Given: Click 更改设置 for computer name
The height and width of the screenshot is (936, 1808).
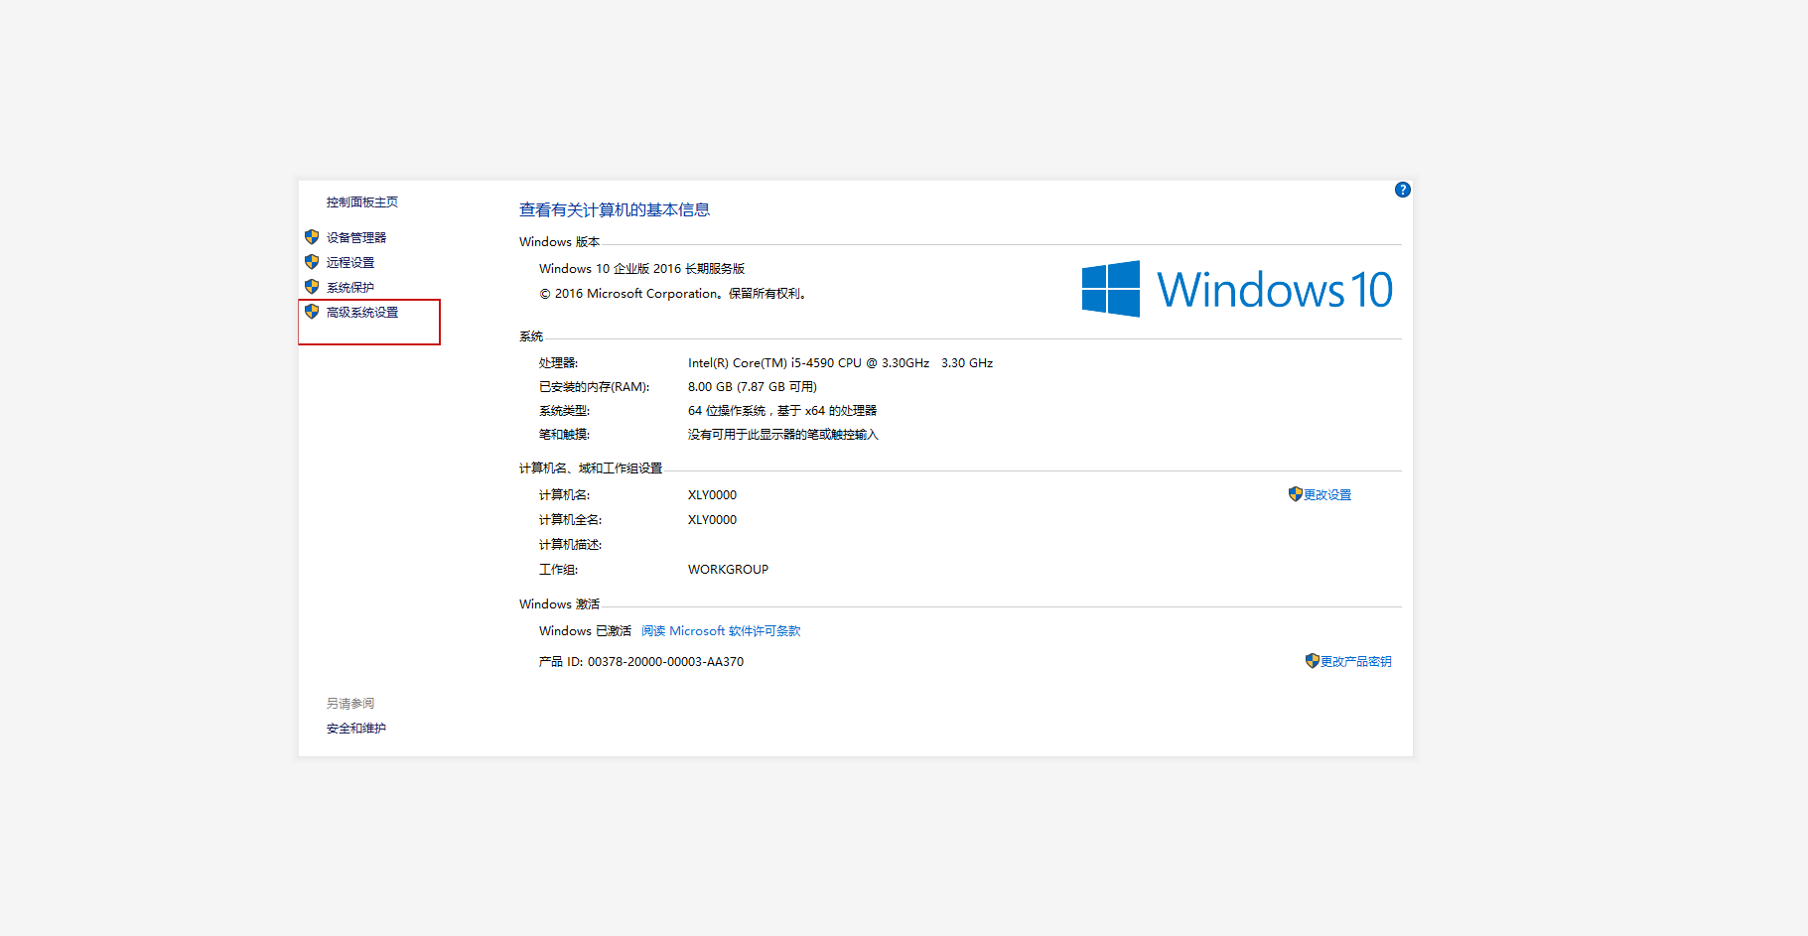Looking at the screenshot, I should coord(1327,495).
